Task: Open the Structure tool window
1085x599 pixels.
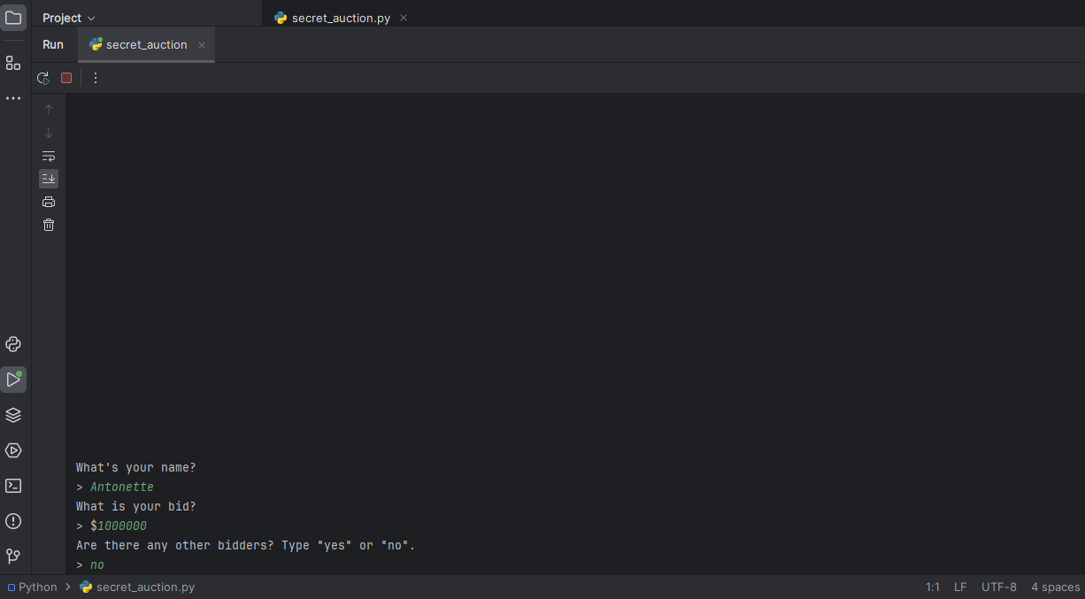Action: (x=13, y=63)
